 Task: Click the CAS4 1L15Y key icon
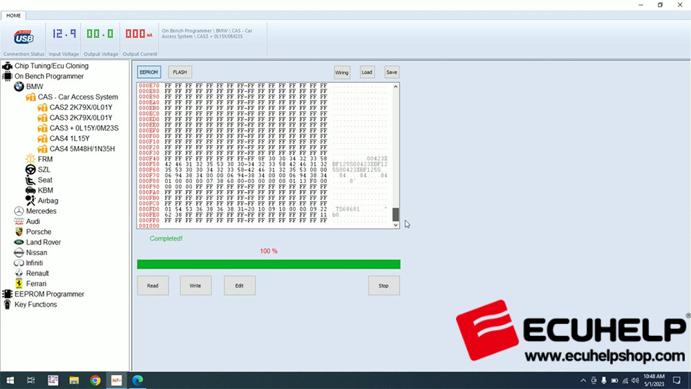click(x=42, y=138)
